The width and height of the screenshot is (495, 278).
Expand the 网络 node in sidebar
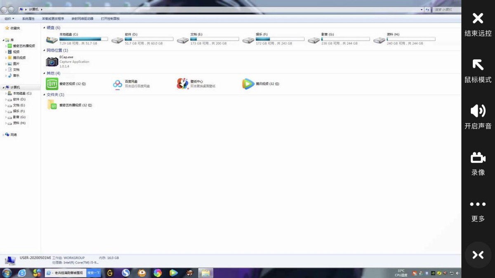click(4, 135)
